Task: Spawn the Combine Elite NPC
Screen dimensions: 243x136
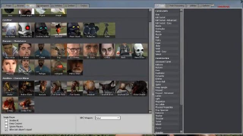Action: (x=26, y=30)
